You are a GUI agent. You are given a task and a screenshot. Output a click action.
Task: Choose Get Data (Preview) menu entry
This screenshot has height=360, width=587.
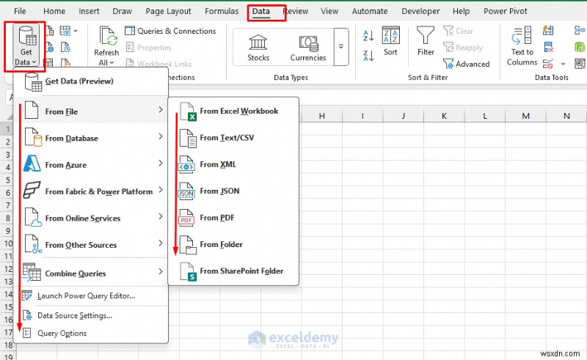pos(91,81)
